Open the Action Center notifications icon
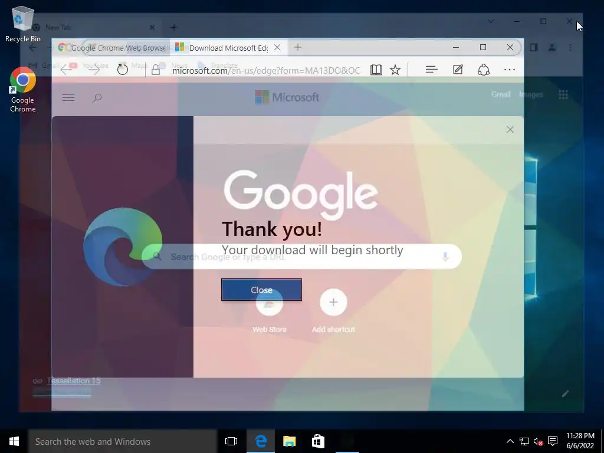This screenshot has height=453, width=604. [x=553, y=441]
